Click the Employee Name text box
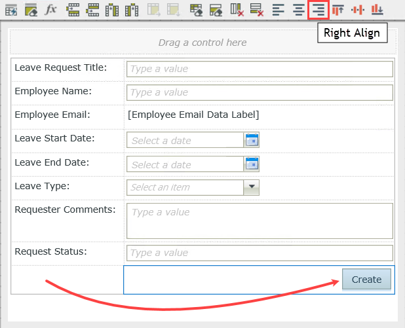Screen dimensions: 405x328 coord(260,92)
